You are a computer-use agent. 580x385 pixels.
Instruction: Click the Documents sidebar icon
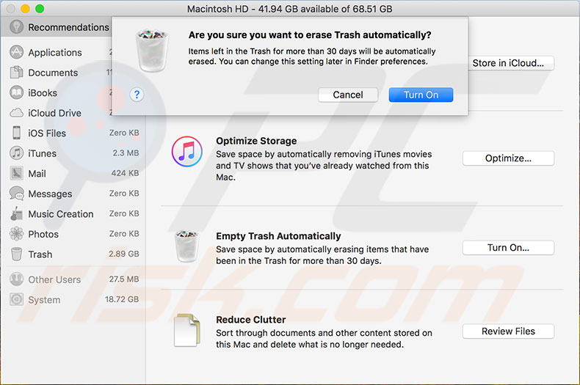(16, 73)
